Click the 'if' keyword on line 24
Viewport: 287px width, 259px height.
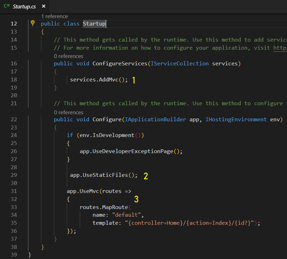[x=70, y=135]
